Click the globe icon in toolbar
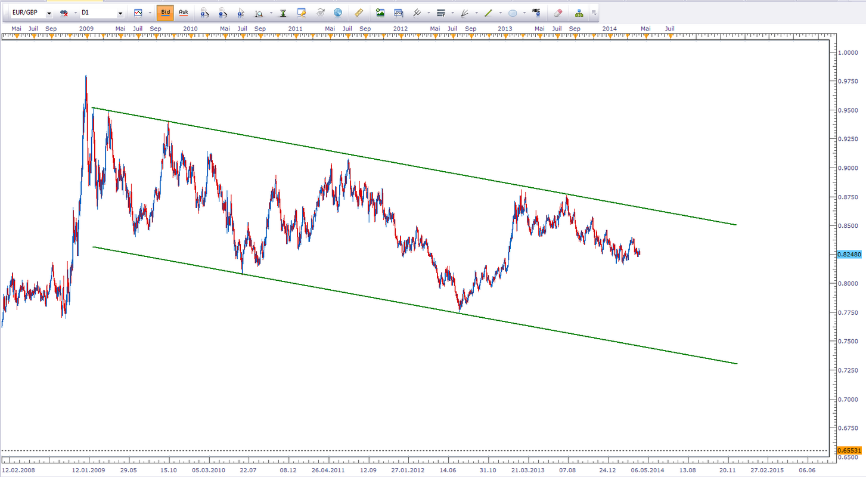Screen dimensions: 866x477 [338, 13]
